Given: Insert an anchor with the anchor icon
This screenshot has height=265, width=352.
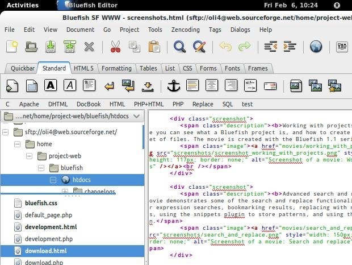Looking at the screenshot, I should click(x=173, y=86).
